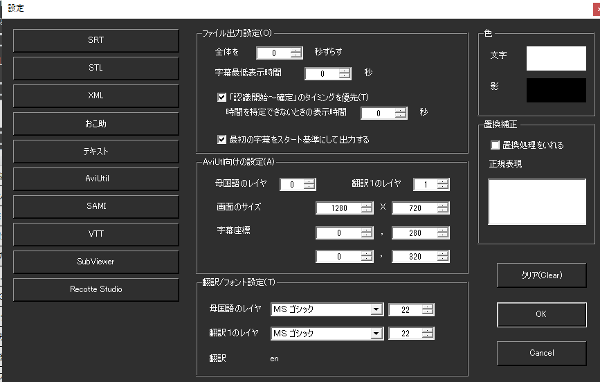This screenshot has width=600, height=382.
Task: Adjust the 1280 width spinner arrows
Action: (x=367, y=208)
